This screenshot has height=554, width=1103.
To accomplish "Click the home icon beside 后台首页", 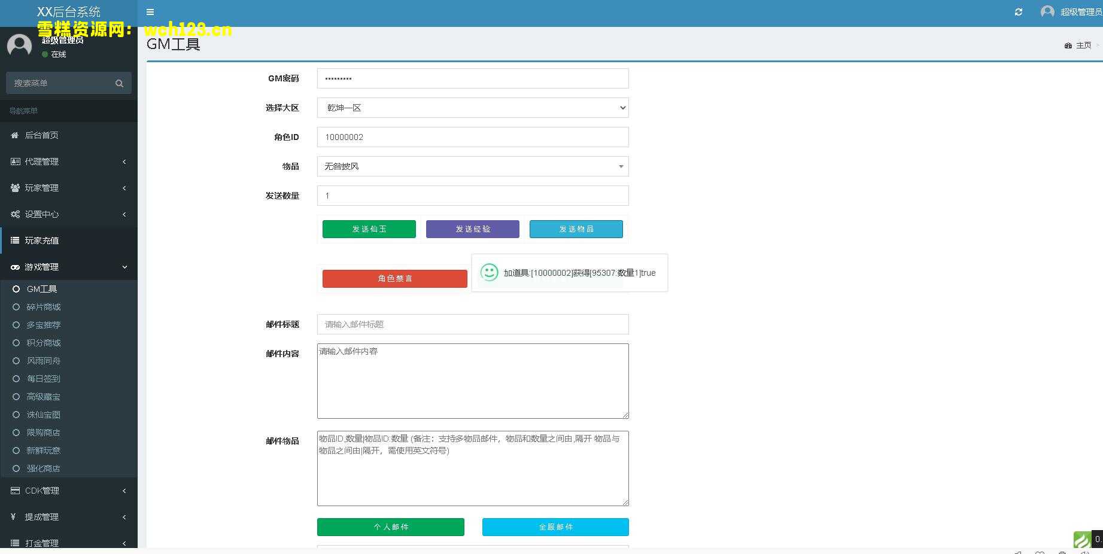I will [x=15, y=135].
